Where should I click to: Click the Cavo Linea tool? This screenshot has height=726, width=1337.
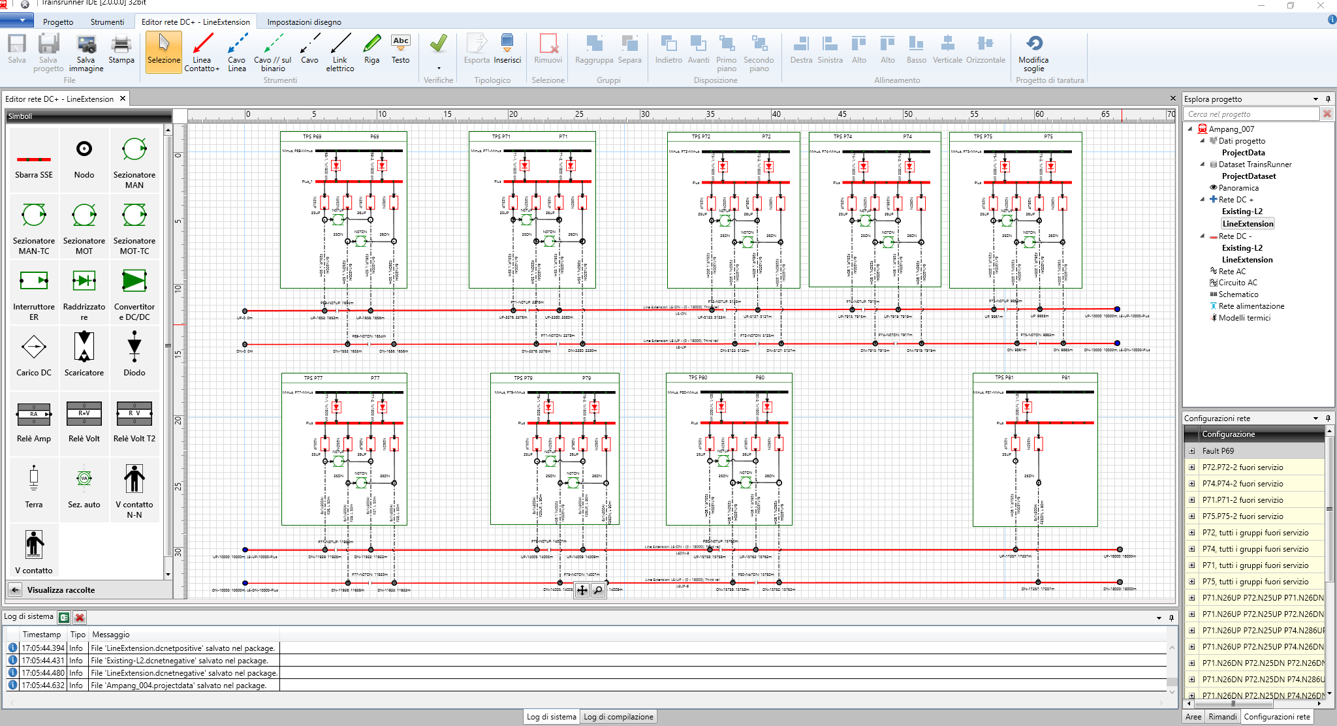(x=237, y=52)
